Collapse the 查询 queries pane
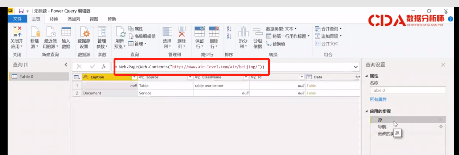459x155 pixels. pyautogui.click(x=66, y=64)
